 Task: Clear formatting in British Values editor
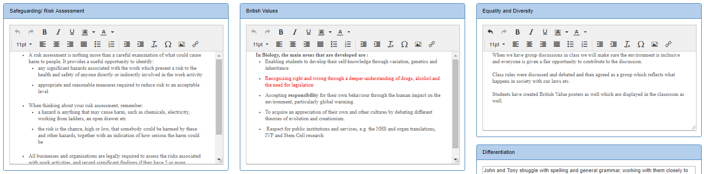coord(390,44)
